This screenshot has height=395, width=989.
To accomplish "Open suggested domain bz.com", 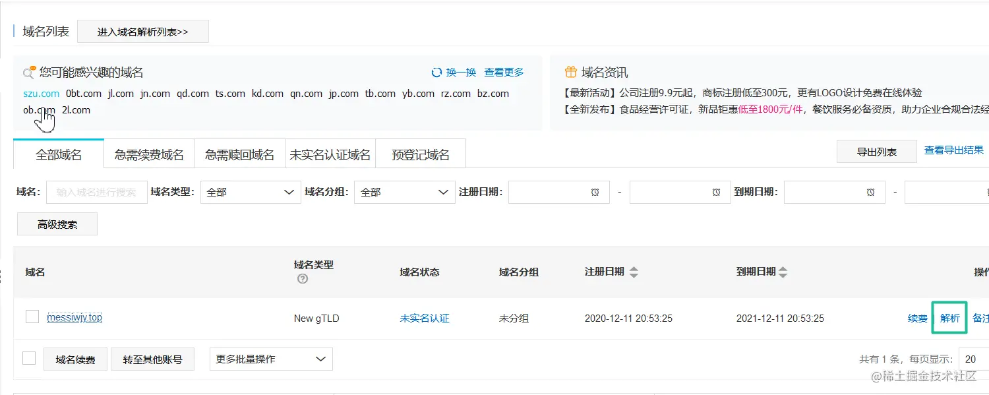I will pyautogui.click(x=493, y=94).
